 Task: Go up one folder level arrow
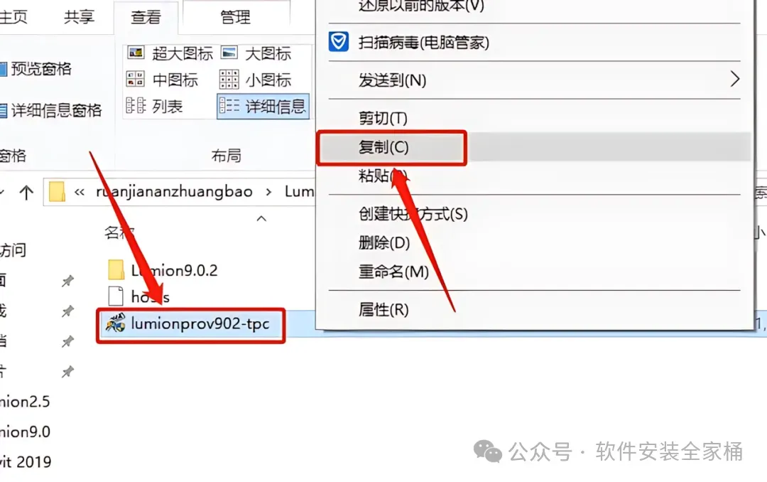(x=26, y=192)
